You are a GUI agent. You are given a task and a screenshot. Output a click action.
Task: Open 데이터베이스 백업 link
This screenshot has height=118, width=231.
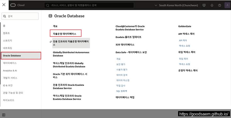(x=125, y=97)
